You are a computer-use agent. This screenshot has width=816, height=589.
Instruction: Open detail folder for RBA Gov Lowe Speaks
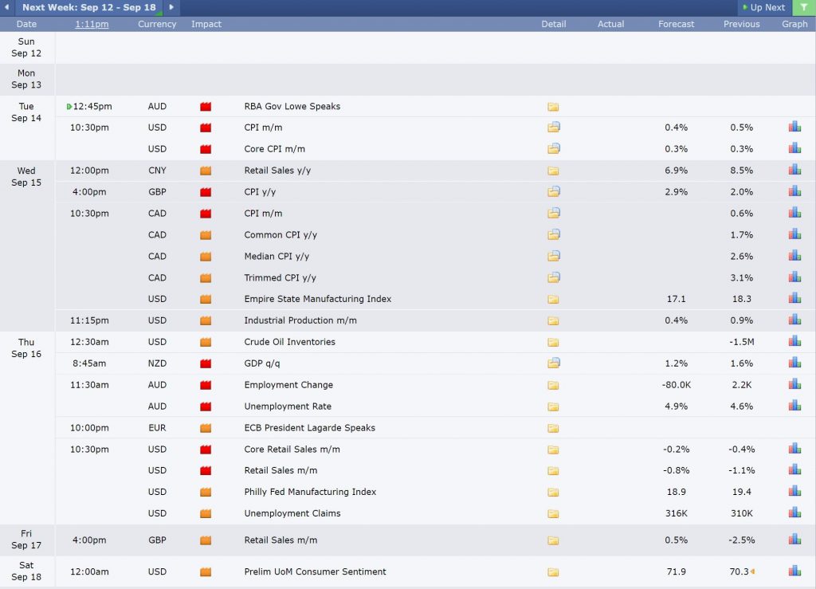(x=553, y=107)
